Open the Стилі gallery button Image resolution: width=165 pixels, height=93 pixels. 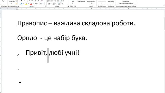click(72, 2)
